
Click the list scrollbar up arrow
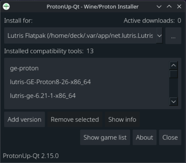[174, 65]
